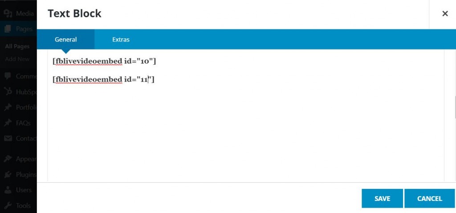Switch to the Extras tab
The height and width of the screenshot is (213, 456).
click(121, 39)
